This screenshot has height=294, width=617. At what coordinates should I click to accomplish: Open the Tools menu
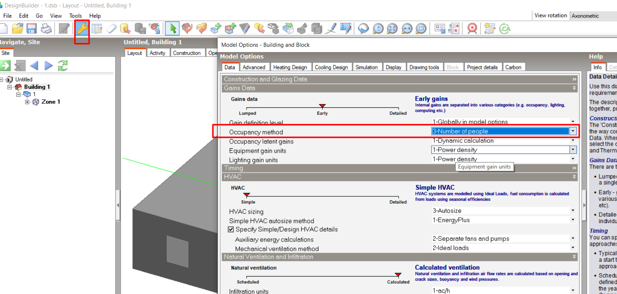click(x=75, y=16)
